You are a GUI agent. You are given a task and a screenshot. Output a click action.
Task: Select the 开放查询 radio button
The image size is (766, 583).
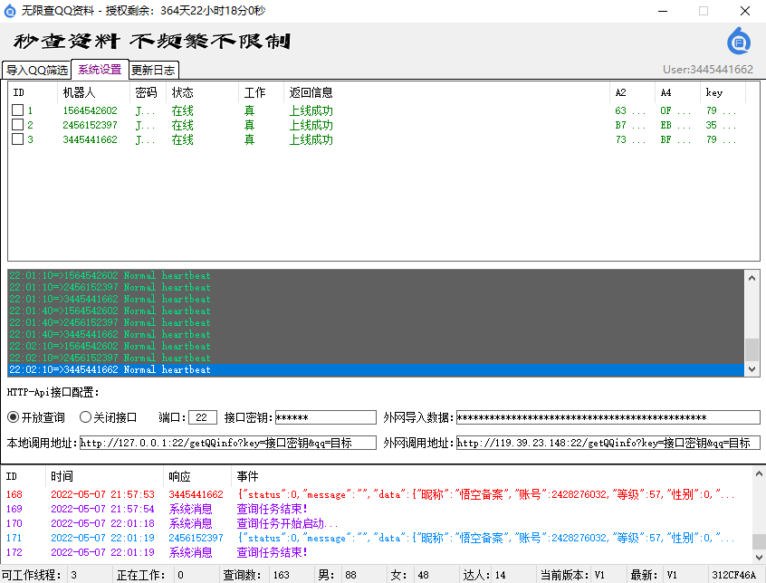click(14, 417)
